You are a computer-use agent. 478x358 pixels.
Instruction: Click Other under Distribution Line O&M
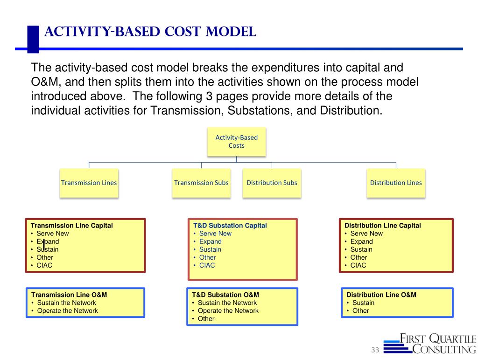(x=361, y=310)
